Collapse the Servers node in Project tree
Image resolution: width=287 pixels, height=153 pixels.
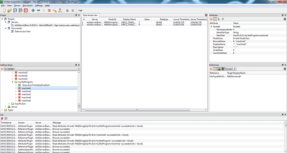[x=6, y=22]
